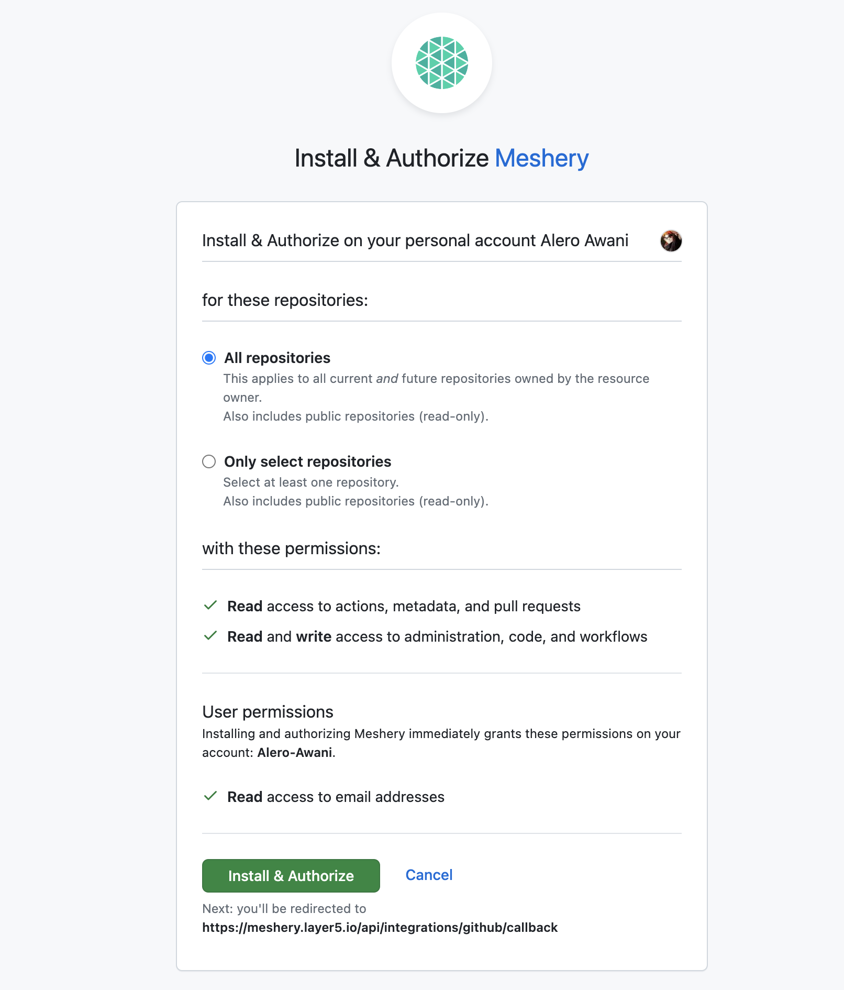Image resolution: width=844 pixels, height=990 pixels.
Task: Click the Meshery logo inside the white circle
Action: click(x=441, y=62)
